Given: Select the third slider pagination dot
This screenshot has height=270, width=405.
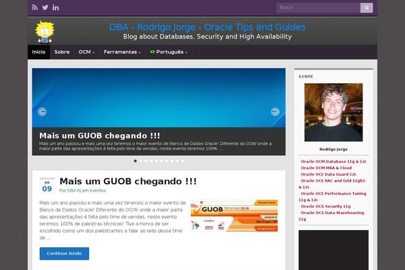Looking at the screenshot, I should coord(146,161).
